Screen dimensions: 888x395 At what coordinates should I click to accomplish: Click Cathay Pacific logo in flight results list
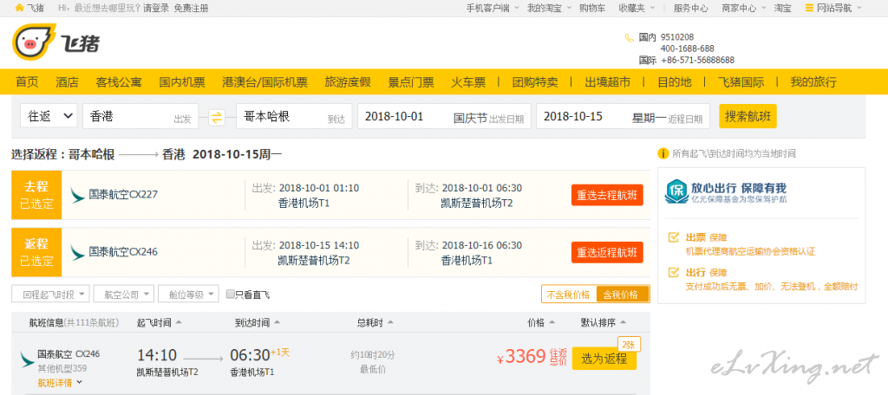(27, 359)
